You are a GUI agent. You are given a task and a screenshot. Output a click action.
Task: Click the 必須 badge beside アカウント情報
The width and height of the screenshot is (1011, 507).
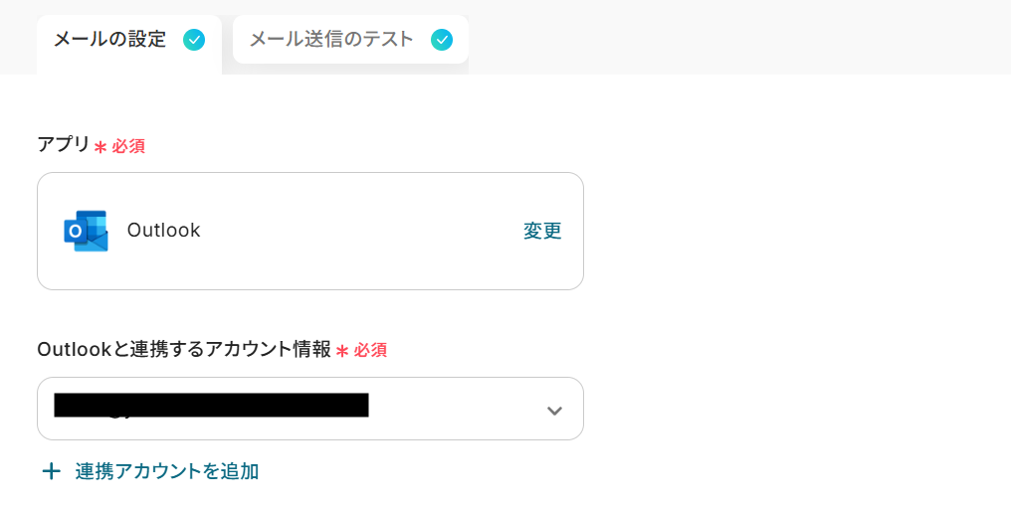[370, 351]
